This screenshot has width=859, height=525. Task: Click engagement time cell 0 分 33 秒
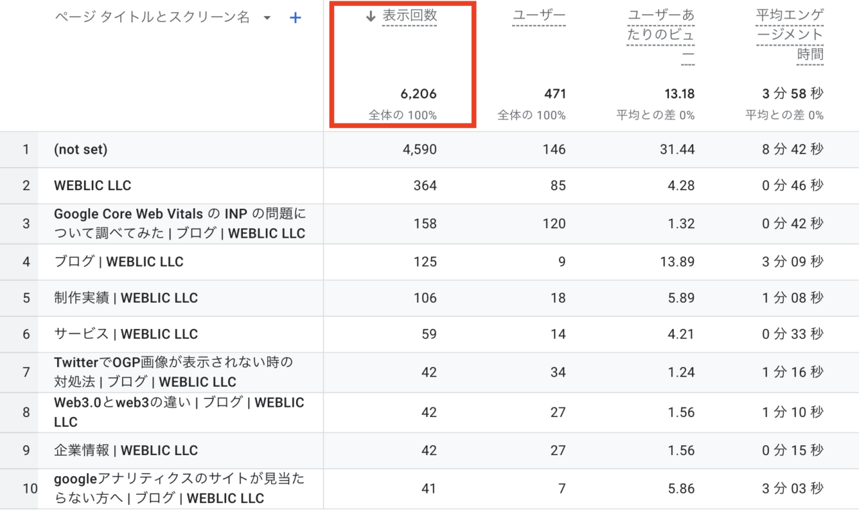(x=793, y=334)
